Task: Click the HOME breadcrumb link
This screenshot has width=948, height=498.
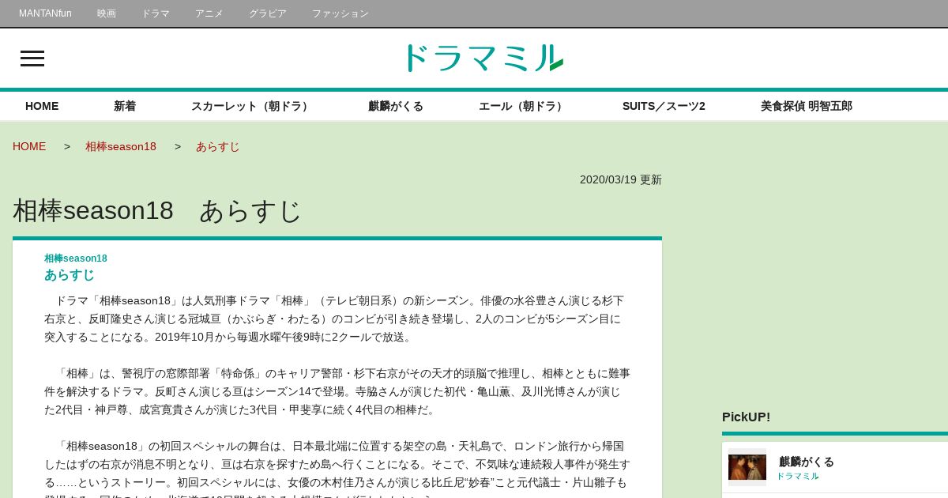Action: coord(29,146)
